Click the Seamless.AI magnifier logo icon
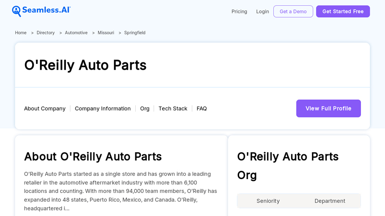The width and height of the screenshot is (385, 216). point(16,11)
